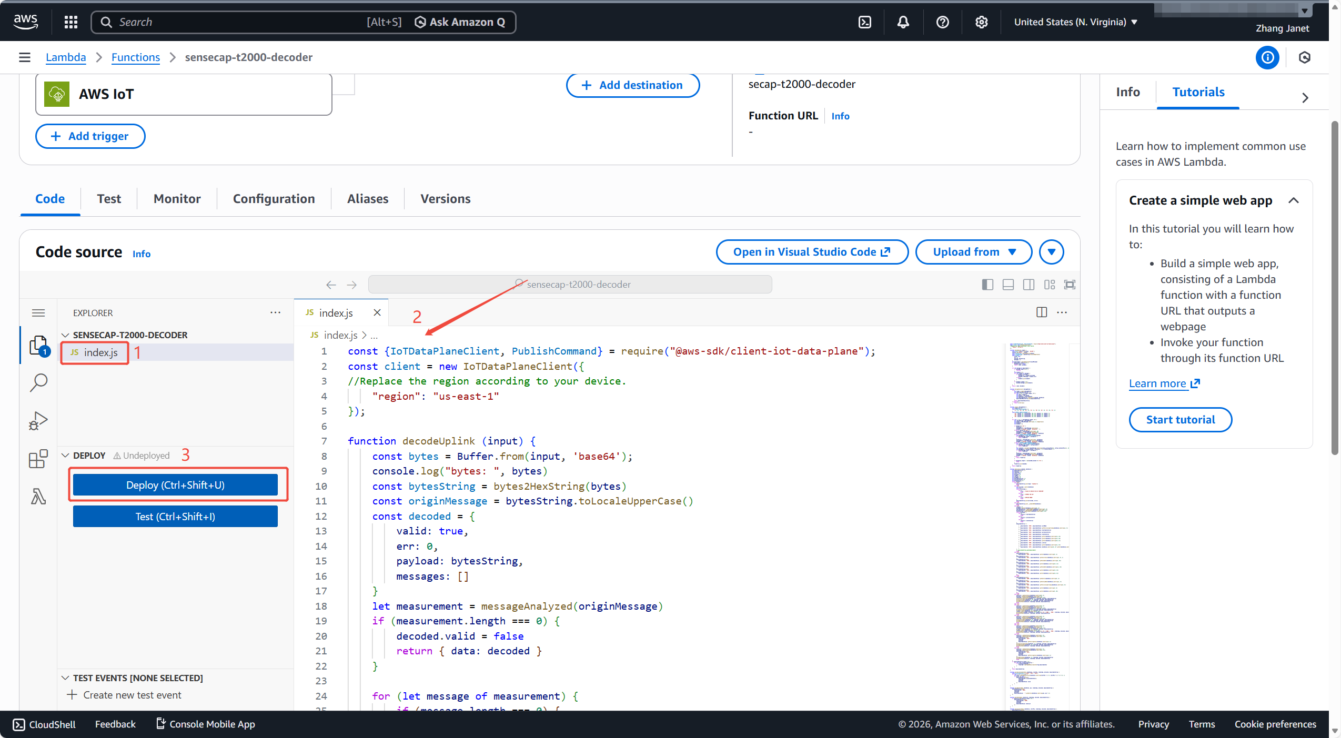Click the Deploy button
The width and height of the screenshot is (1341, 738).
coord(175,485)
